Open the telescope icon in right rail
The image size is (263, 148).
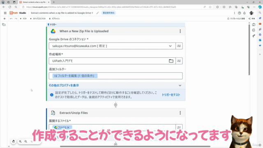[254, 36]
